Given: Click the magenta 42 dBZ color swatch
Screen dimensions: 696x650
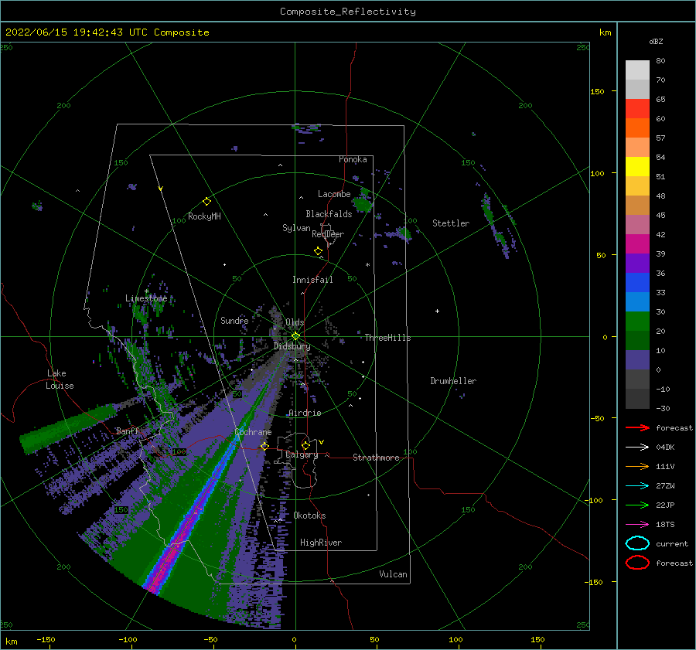Looking at the screenshot, I should click(x=637, y=244).
